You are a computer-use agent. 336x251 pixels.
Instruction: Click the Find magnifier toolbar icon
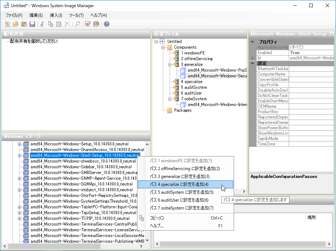pyautogui.click(x=78, y=24)
